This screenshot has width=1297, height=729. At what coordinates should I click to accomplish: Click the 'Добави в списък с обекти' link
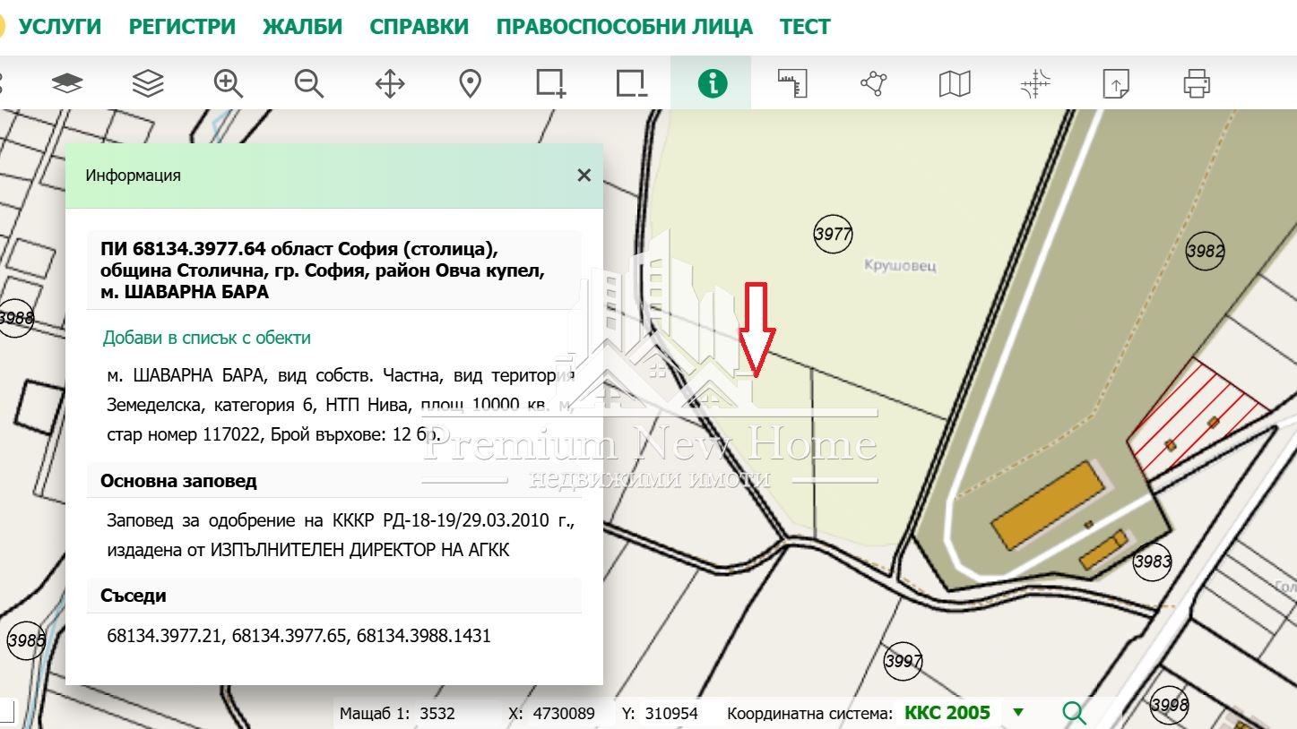(207, 338)
